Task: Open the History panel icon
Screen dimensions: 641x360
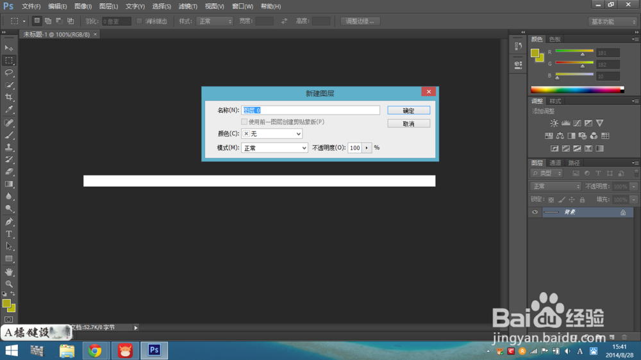Action: 518,46
